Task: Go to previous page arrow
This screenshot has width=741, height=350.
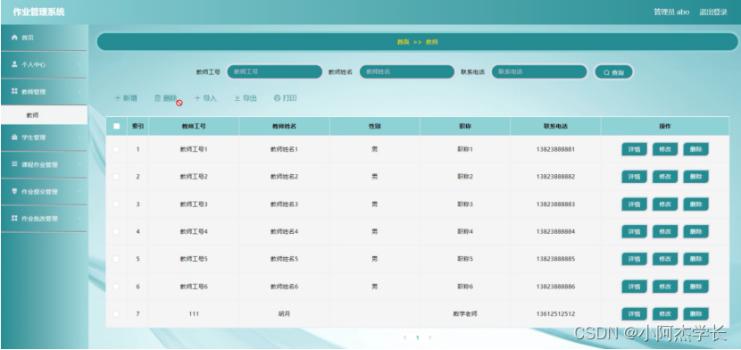Action: tap(405, 337)
